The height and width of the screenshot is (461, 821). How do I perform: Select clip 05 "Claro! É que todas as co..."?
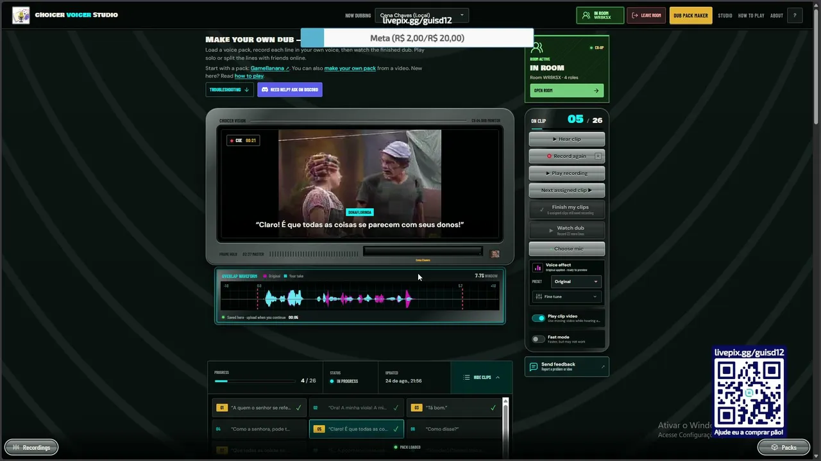click(357, 429)
